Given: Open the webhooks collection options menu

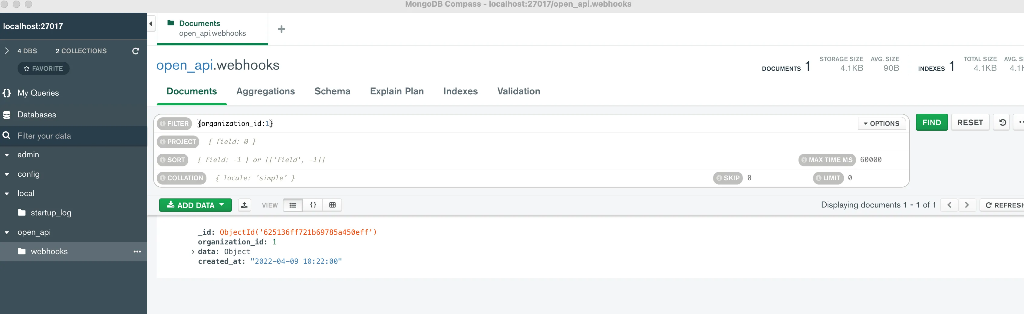Looking at the screenshot, I should point(137,252).
